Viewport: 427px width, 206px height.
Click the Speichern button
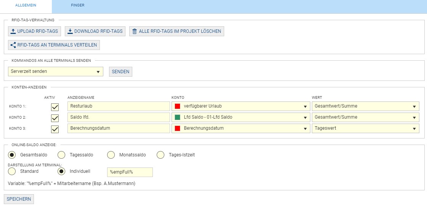19,199
